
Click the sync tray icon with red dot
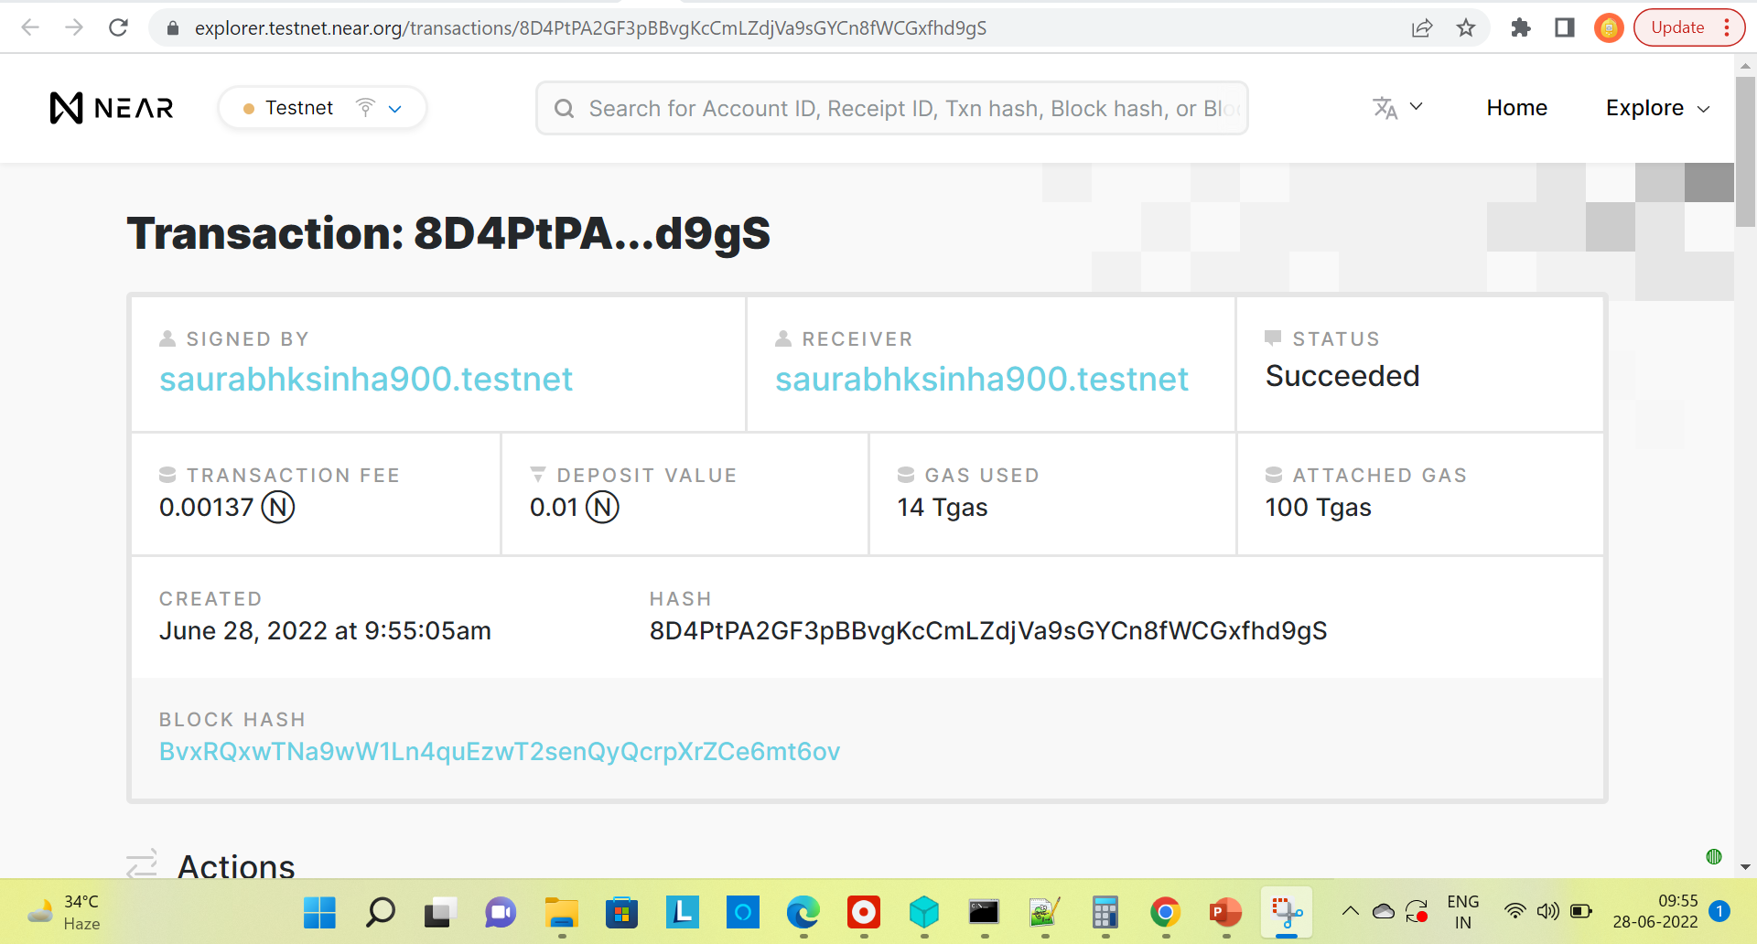coord(1417,911)
